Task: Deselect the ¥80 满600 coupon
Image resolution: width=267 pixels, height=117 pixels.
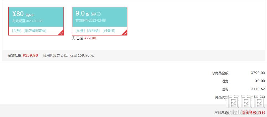Action: 36,21
